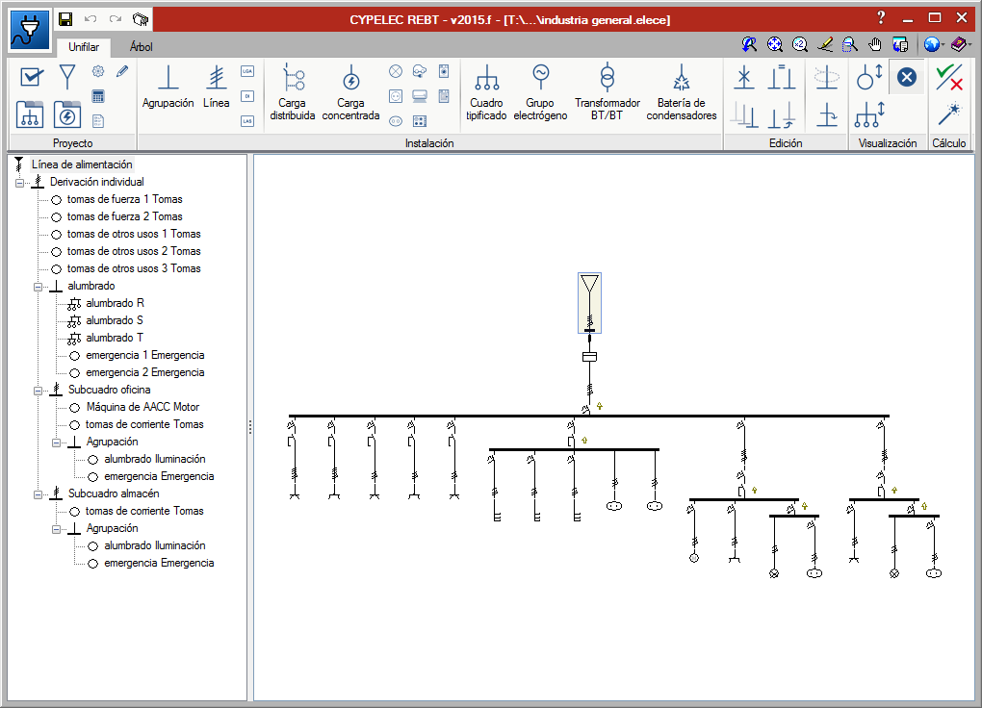The width and height of the screenshot is (982, 708).
Task: Select tomas de fuerza 1 Tomas
Action: 124,199
